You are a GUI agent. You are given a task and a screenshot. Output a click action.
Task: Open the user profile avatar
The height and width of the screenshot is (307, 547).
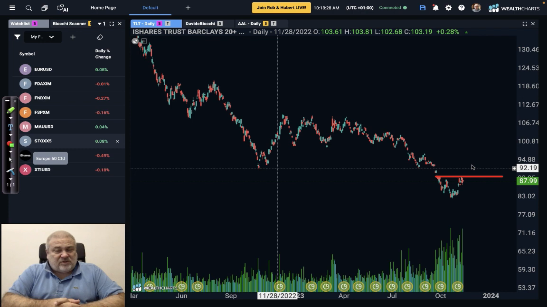click(476, 8)
